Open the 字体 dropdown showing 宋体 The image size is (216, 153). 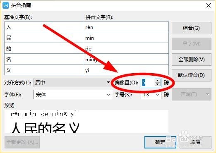point(73,95)
